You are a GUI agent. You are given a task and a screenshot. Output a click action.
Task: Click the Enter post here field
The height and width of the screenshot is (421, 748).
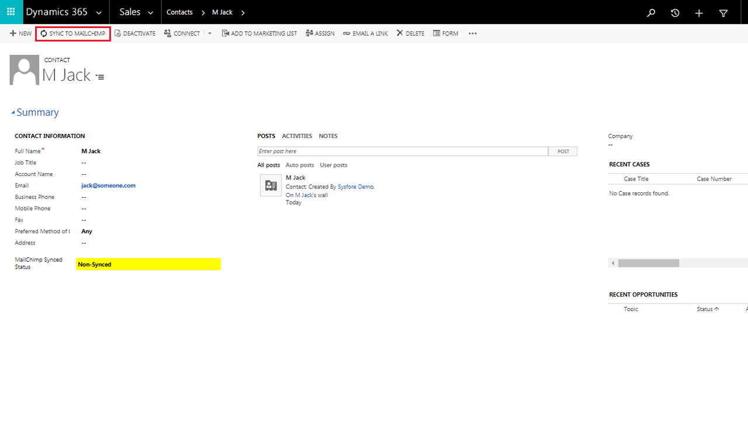(x=403, y=151)
